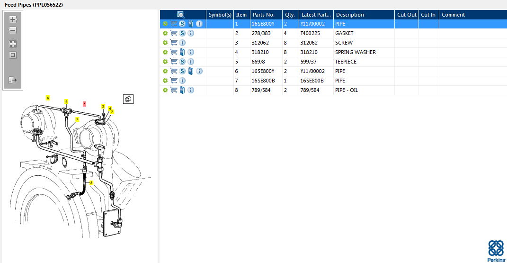Click the four-squares grid view icon

pos(13,44)
